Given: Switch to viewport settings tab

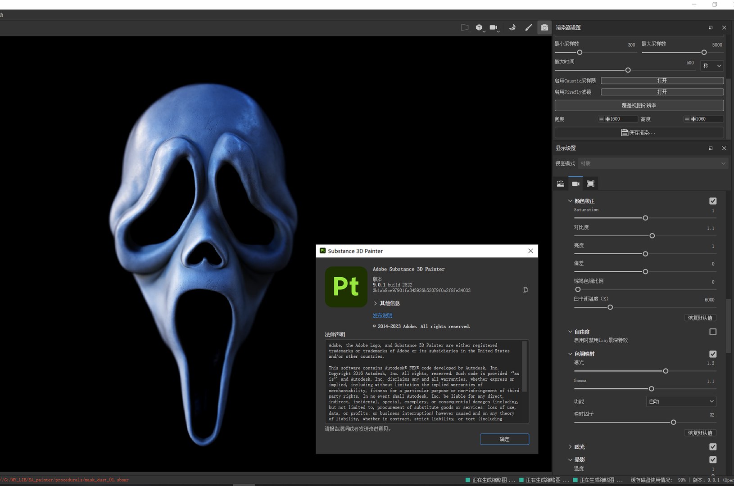Looking at the screenshot, I should [x=591, y=184].
